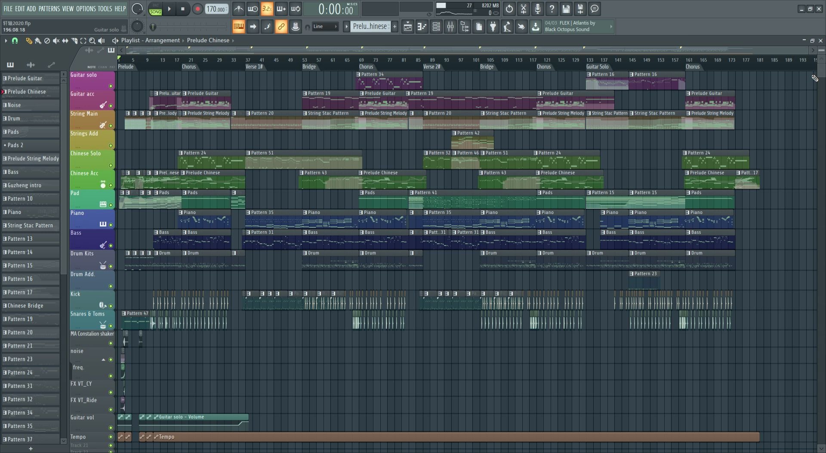Image resolution: width=826 pixels, height=453 pixels.
Task: Select the Delete tool in Playlist
Action: (x=47, y=40)
